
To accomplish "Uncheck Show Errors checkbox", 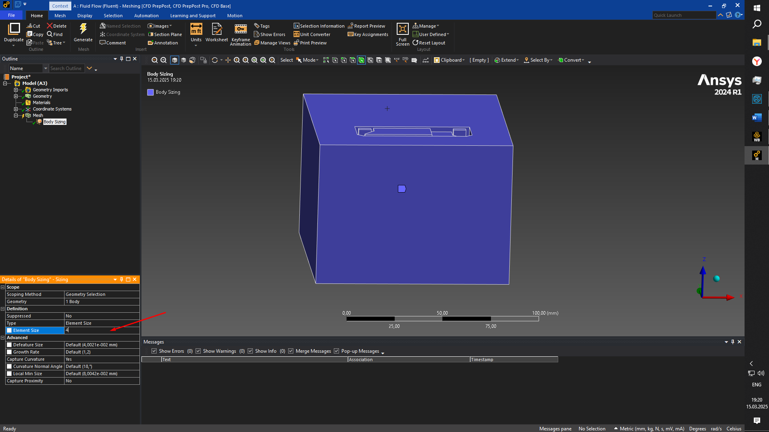I will point(154,351).
